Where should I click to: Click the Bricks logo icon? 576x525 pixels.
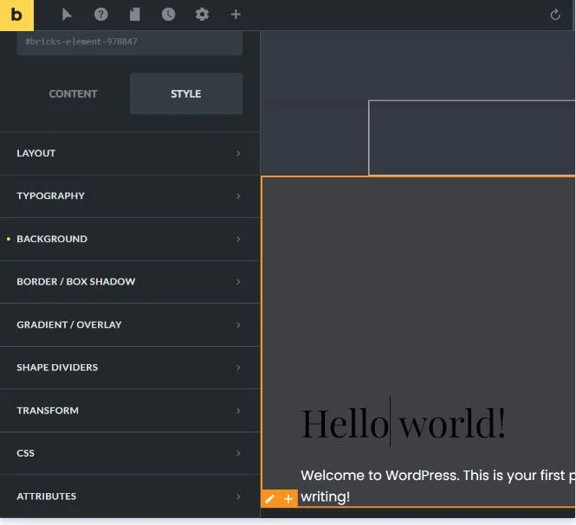pyautogui.click(x=16, y=15)
